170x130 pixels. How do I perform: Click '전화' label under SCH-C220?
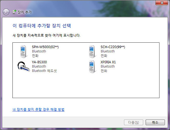tap(104, 56)
